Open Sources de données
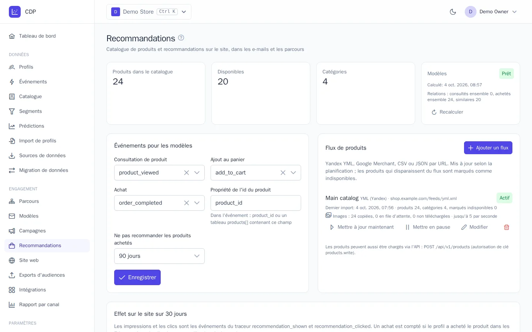The width and height of the screenshot is (532, 332). tap(47, 156)
